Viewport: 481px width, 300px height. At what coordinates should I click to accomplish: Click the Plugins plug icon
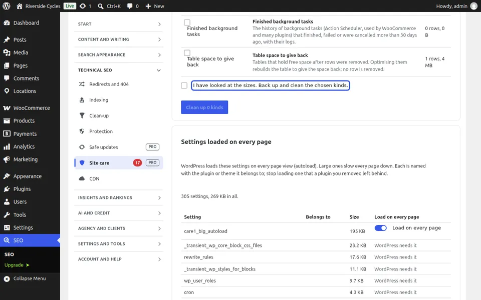click(7, 189)
